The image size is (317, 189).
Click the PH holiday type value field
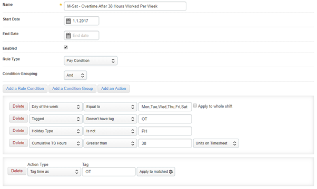[165, 131]
